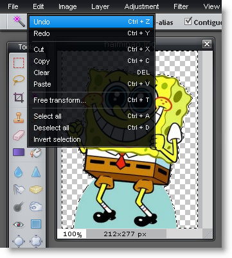The image size is (232, 258).
Task: Select the Red Eye Reduction tool
Action: click(19, 225)
